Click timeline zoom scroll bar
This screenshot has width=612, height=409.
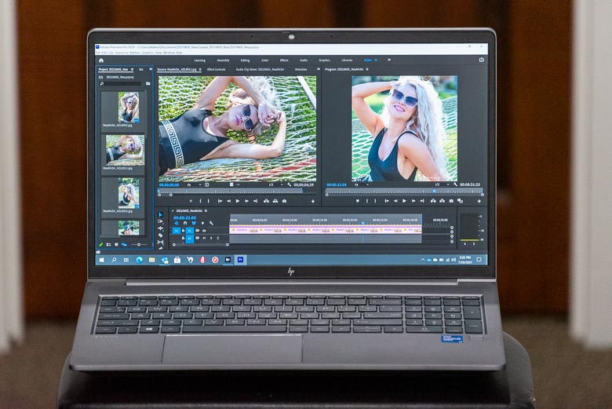[201, 245]
